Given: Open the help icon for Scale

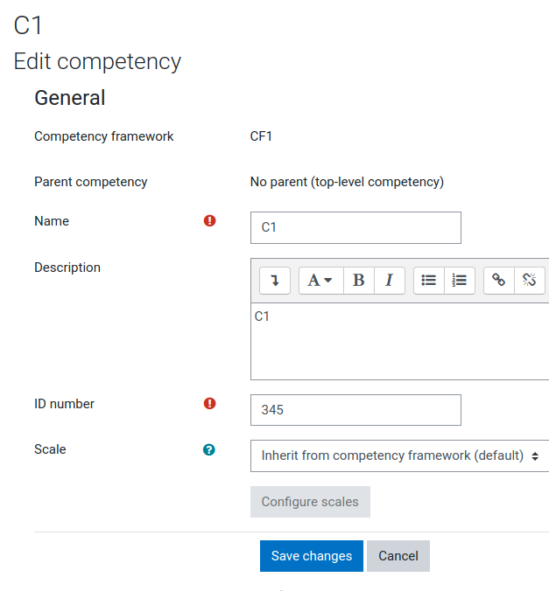Looking at the screenshot, I should click(208, 449).
